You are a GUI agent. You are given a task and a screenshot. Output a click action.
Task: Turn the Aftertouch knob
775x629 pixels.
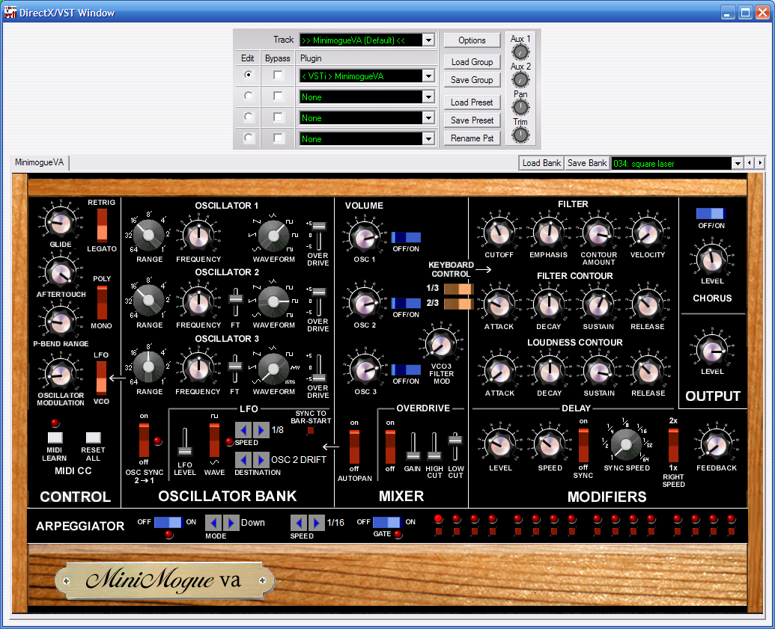[61, 272]
